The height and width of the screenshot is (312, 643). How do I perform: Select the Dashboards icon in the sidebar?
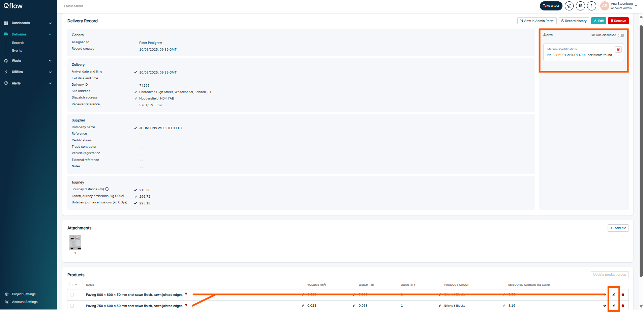click(6, 23)
